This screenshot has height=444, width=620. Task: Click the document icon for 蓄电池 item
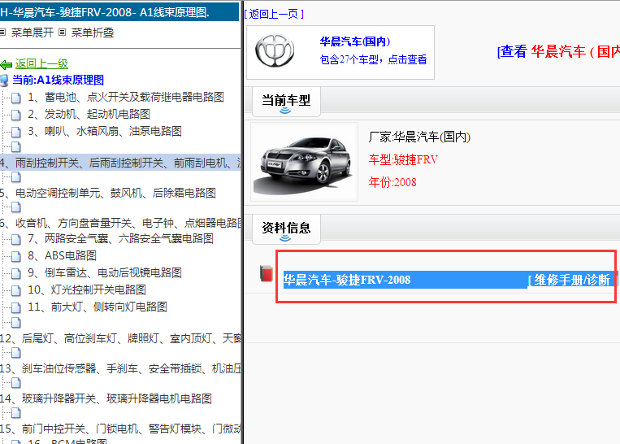pyautogui.click(x=15, y=98)
